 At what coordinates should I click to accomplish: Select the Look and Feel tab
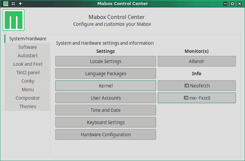[27, 64]
